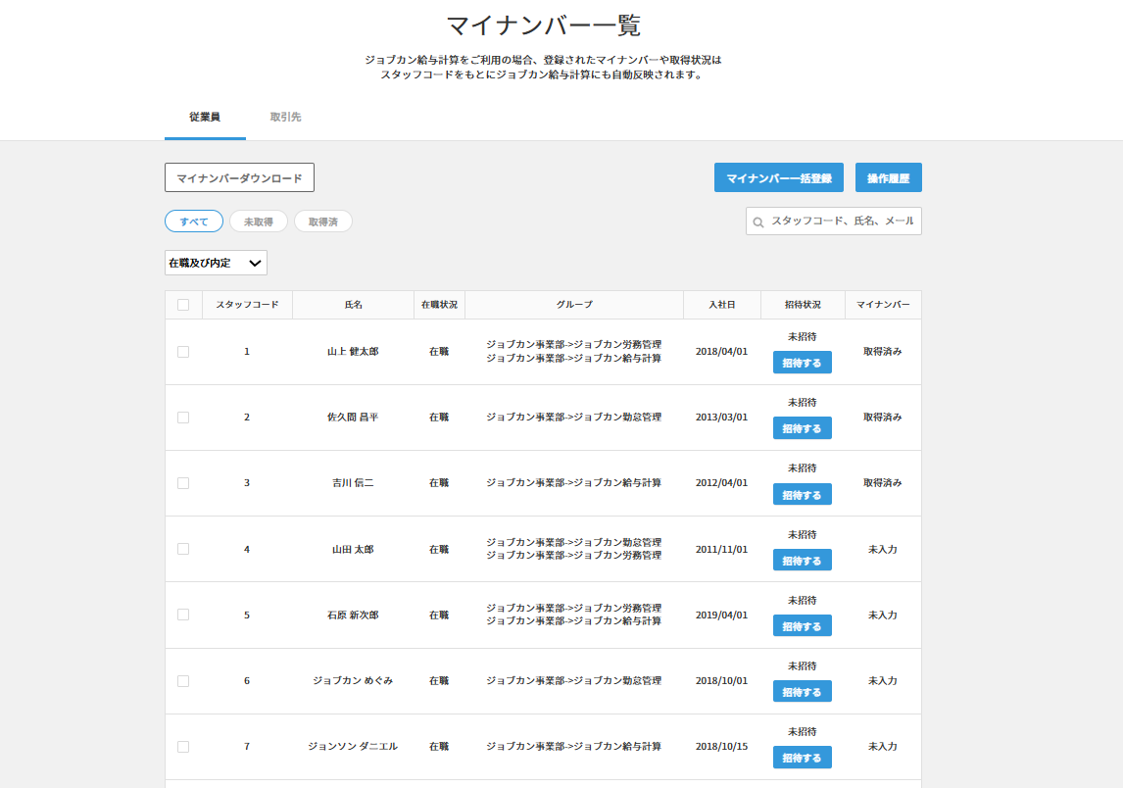Check the box for ジョンソン ダニエル

[x=183, y=747]
